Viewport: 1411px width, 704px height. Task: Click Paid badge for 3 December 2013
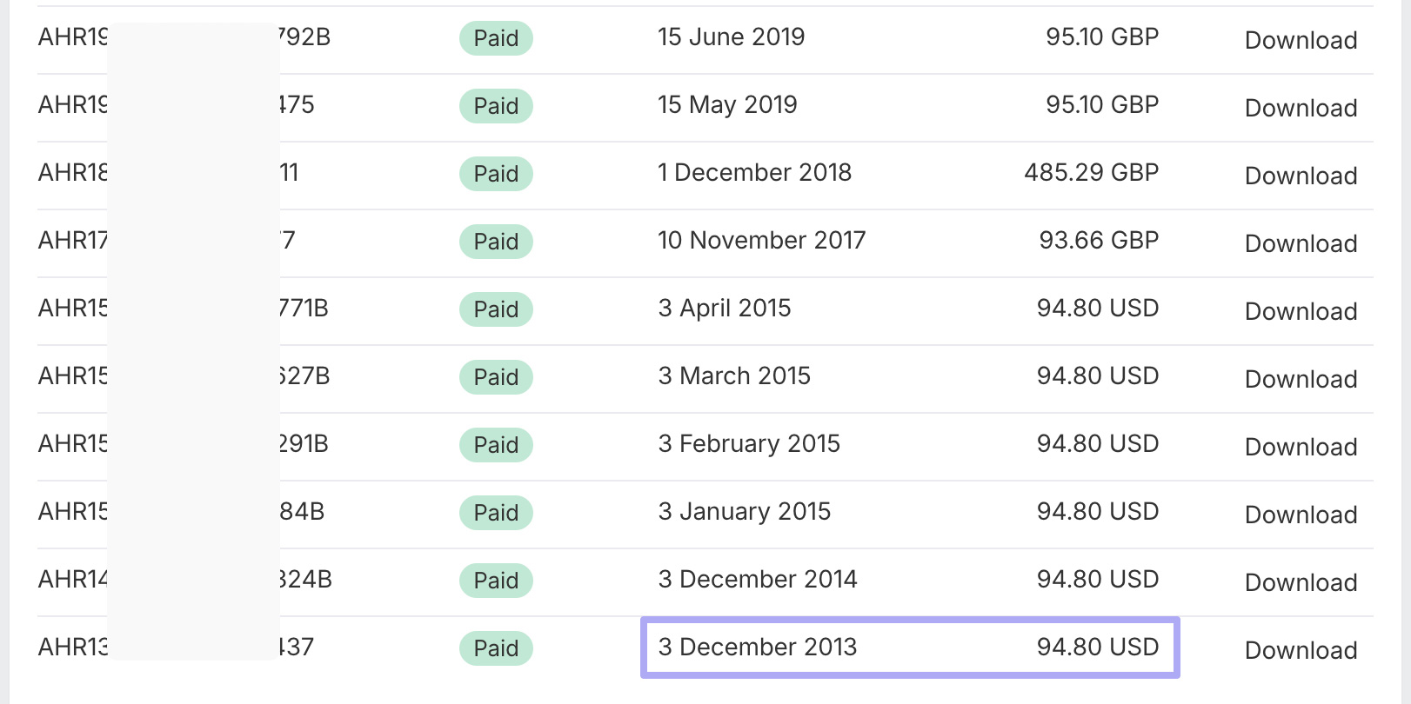coord(496,648)
